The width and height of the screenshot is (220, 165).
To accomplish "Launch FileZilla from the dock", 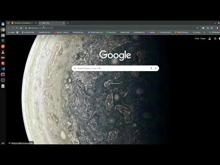I will [x=3, y=63].
